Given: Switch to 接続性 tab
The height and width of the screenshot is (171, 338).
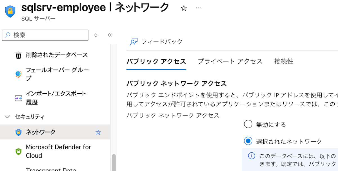Looking at the screenshot, I should (284, 61).
